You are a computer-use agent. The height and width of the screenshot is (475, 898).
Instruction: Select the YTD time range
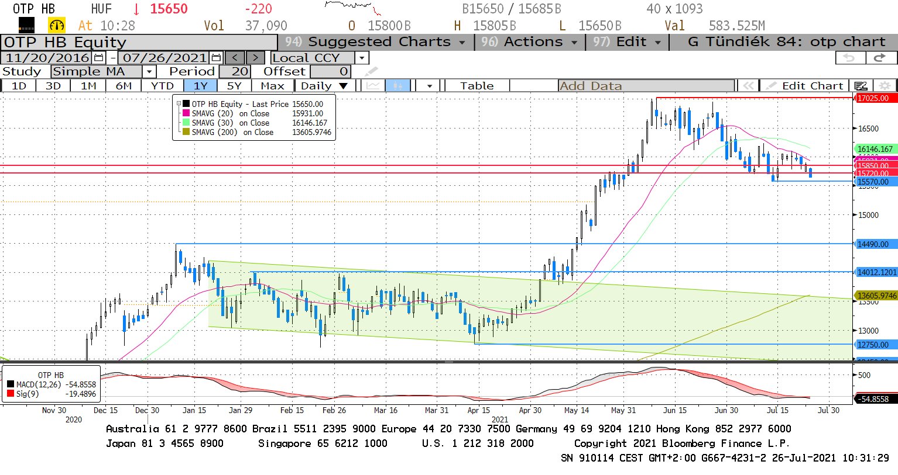pos(162,85)
